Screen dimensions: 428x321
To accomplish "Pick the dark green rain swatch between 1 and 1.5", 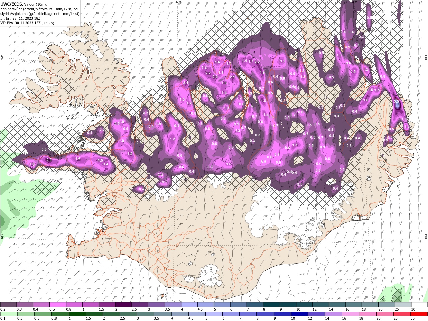I will [77, 314].
